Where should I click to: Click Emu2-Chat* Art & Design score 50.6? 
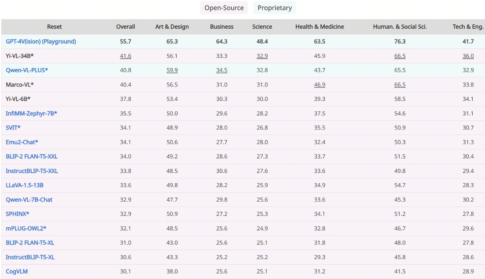pos(172,142)
